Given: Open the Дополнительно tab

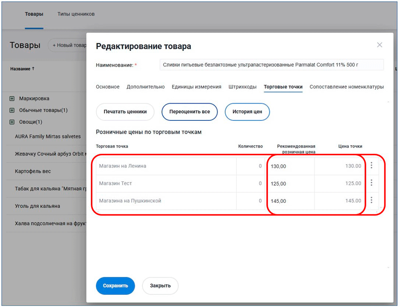Looking at the screenshot, I should pyautogui.click(x=146, y=87).
